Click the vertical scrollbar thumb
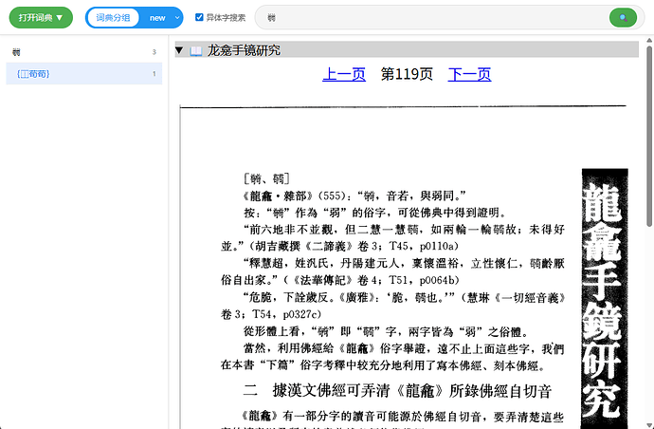This screenshot has height=429, width=654. tap(650, 136)
